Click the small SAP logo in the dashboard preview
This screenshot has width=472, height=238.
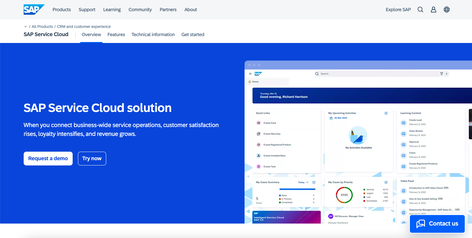pos(258,74)
